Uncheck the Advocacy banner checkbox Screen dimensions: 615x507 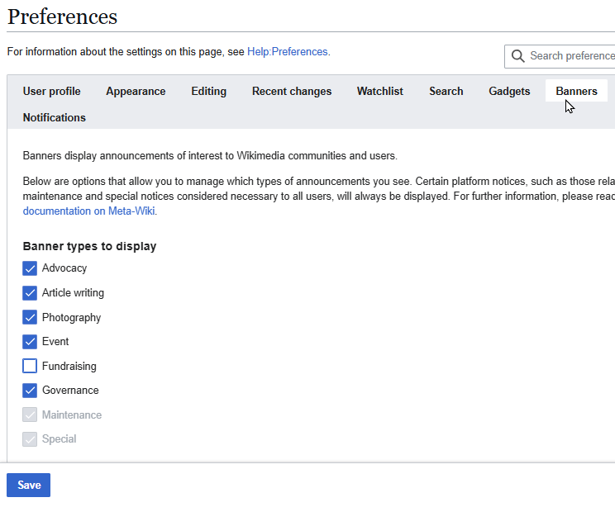30,268
